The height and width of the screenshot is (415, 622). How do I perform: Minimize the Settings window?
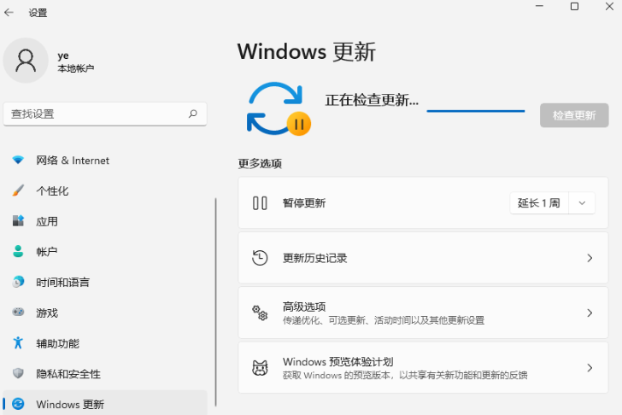539,6
